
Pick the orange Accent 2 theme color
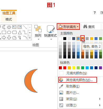click(83, 38)
